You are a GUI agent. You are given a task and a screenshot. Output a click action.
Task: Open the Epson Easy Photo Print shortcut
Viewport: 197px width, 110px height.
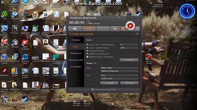46,87
